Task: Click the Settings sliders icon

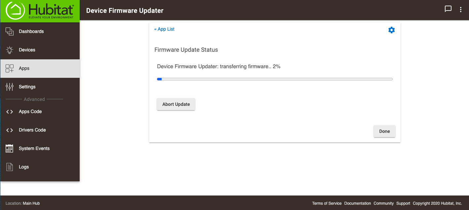Action: click(x=10, y=87)
